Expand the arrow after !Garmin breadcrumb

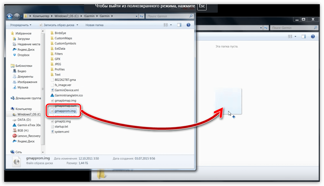point(97,16)
